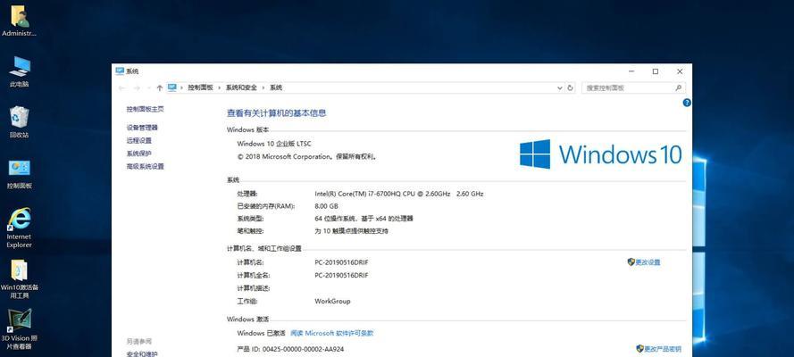Open 控制面板主页 link
Image resolution: width=794 pixels, height=357 pixels.
pyautogui.click(x=146, y=109)
